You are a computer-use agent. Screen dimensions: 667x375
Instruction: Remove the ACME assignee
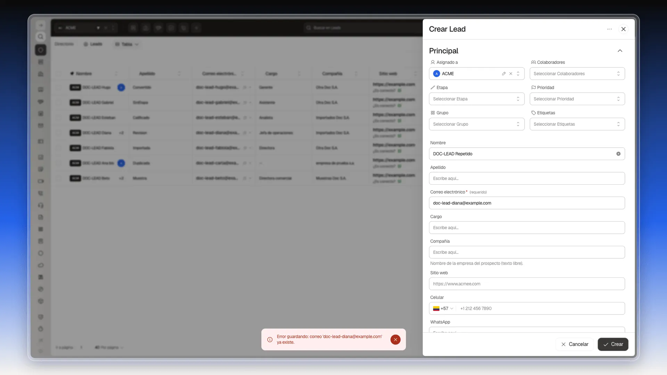pos(511,74)
